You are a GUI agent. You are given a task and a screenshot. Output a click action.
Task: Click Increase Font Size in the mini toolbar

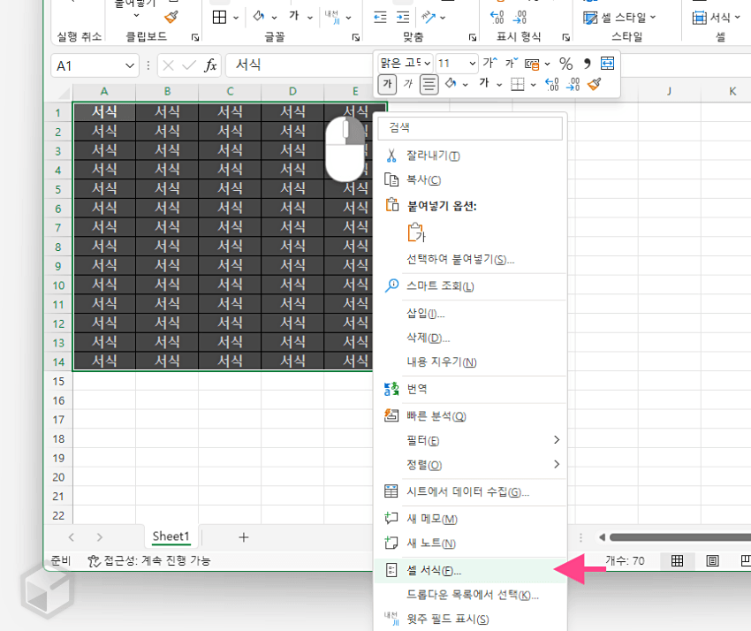[490, 63]
